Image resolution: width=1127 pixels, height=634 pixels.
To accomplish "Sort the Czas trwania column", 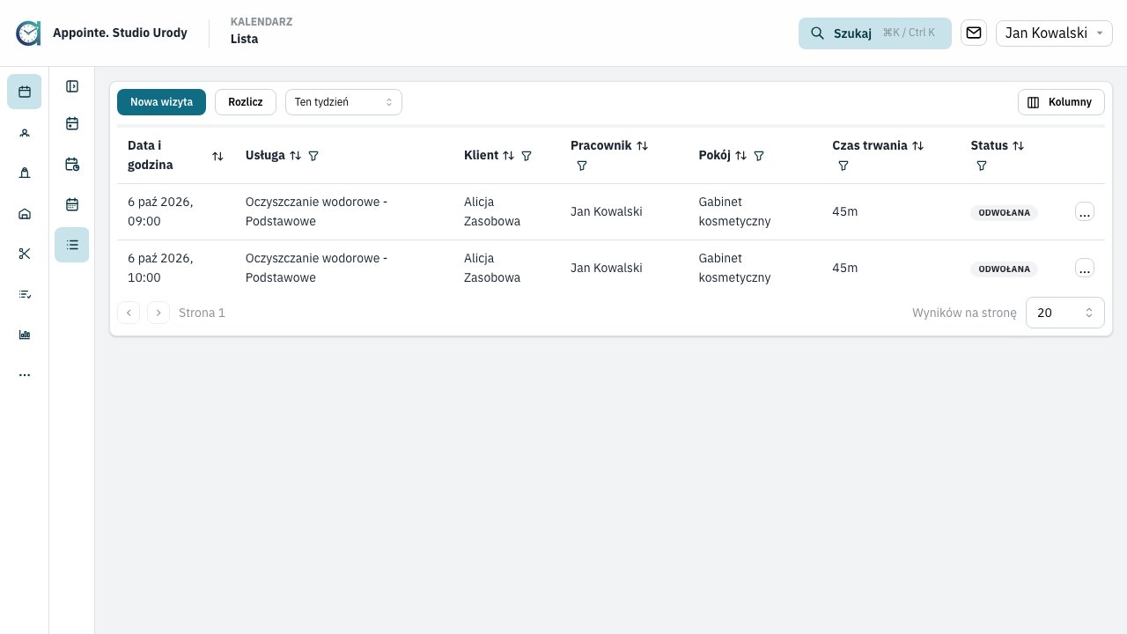I will (x=918, y=145).
